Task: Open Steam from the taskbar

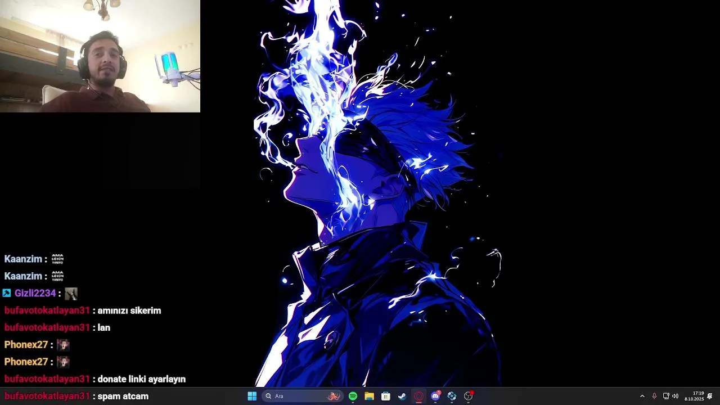Action: coord(402,396)
